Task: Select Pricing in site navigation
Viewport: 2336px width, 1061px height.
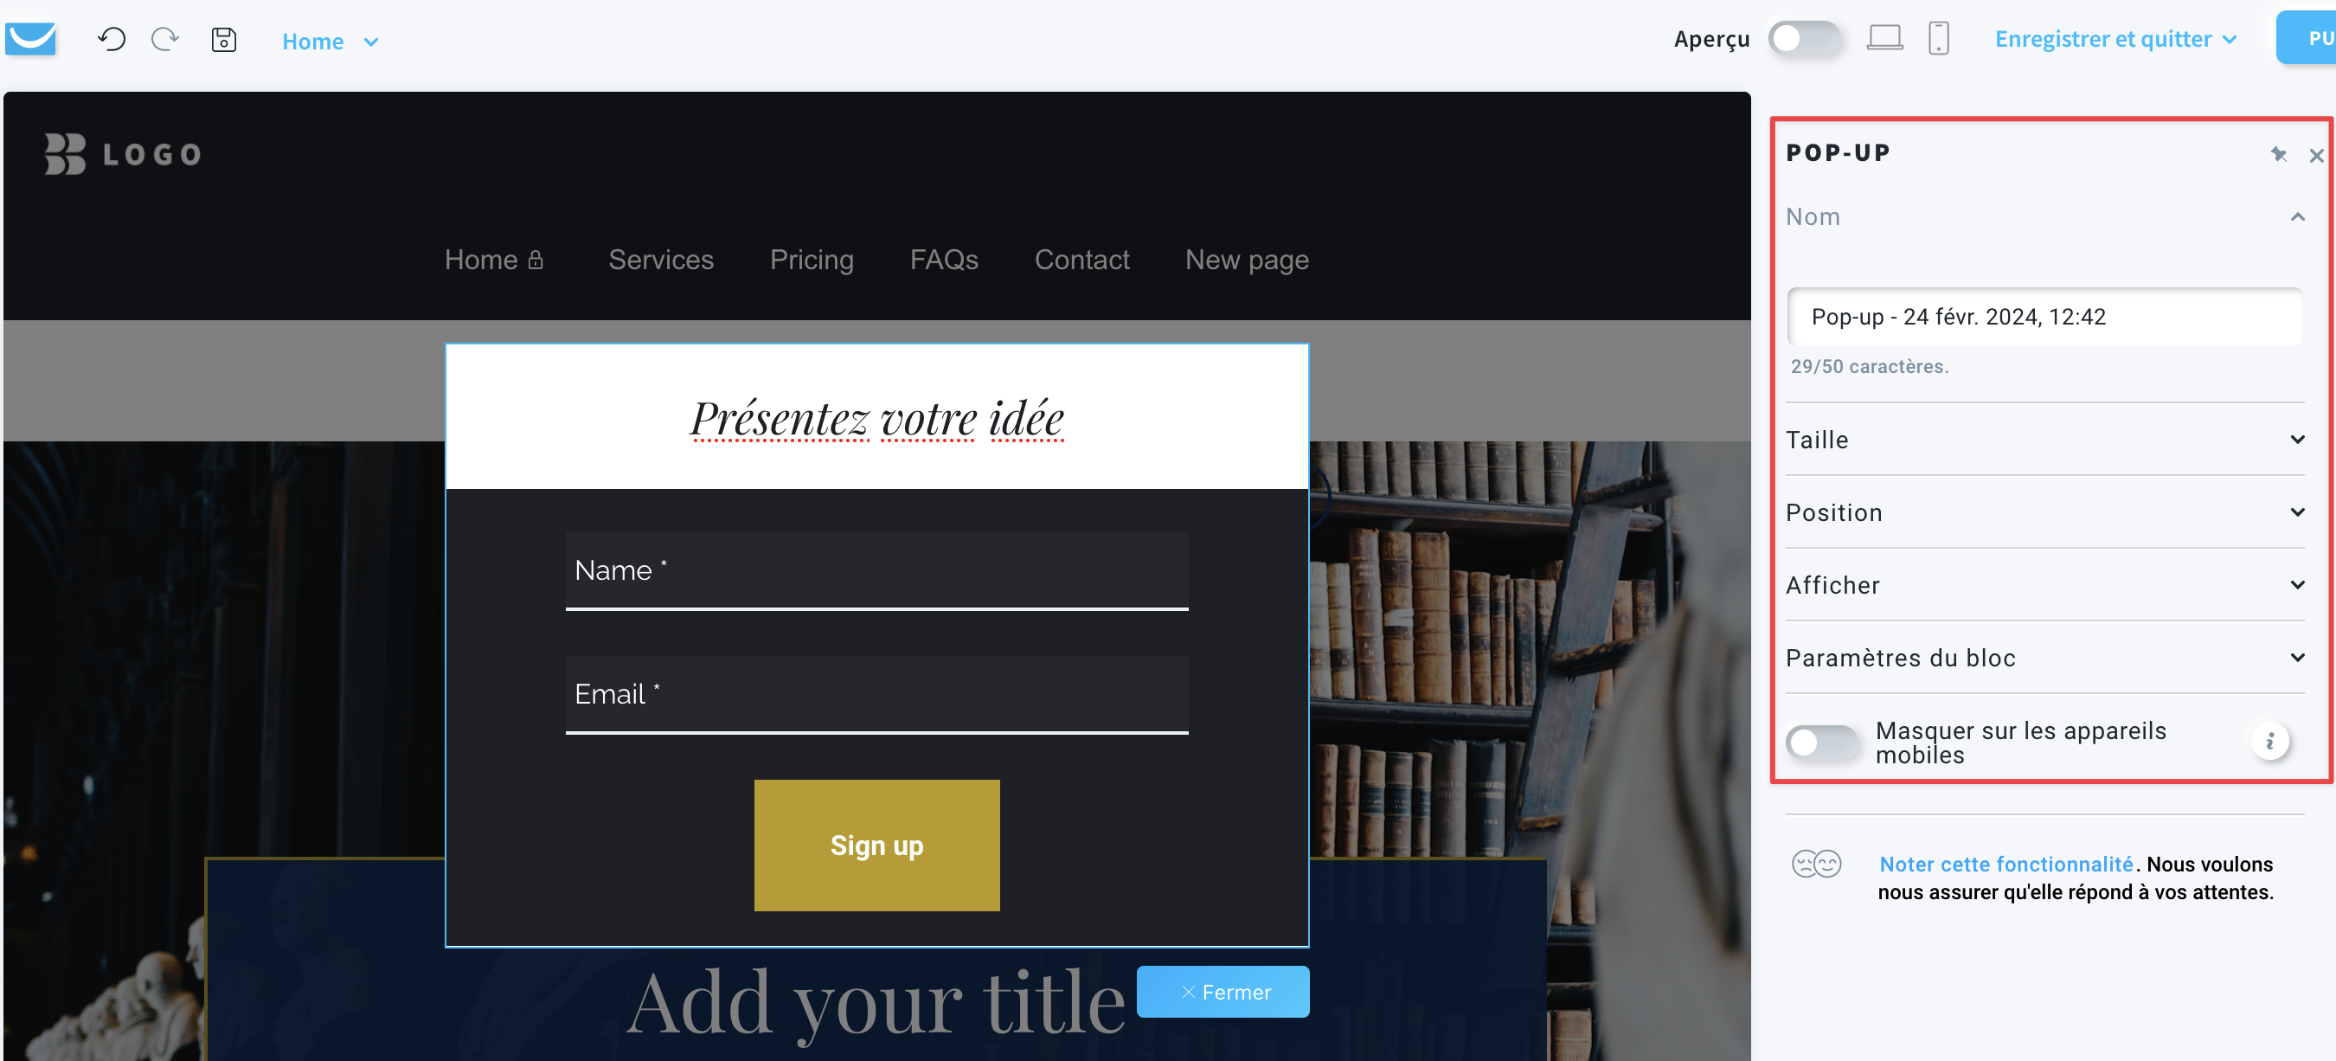Action: tap(812, 260)
